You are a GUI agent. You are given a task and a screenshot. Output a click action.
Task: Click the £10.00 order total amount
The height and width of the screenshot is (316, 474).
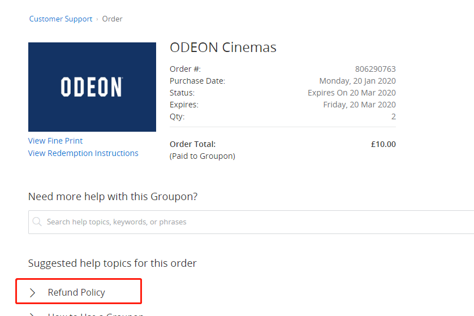pyautogui.click(x=383, y=144)
